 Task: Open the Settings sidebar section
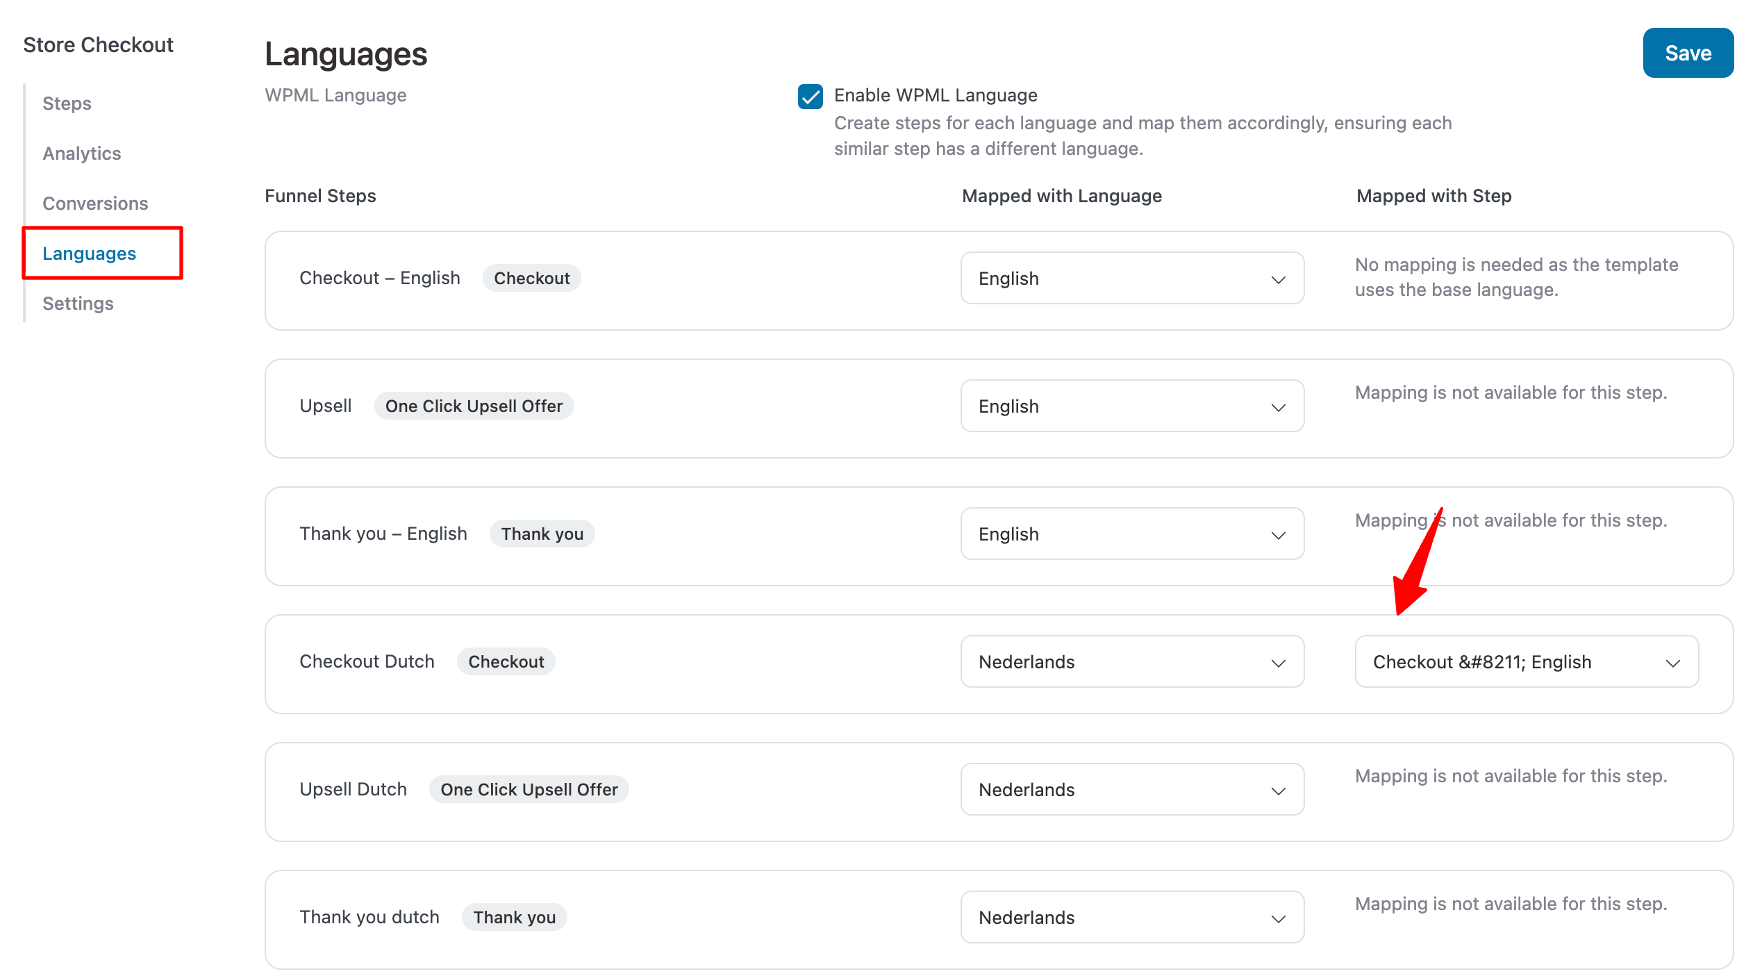pyautogui.click(x=78, y=303)
